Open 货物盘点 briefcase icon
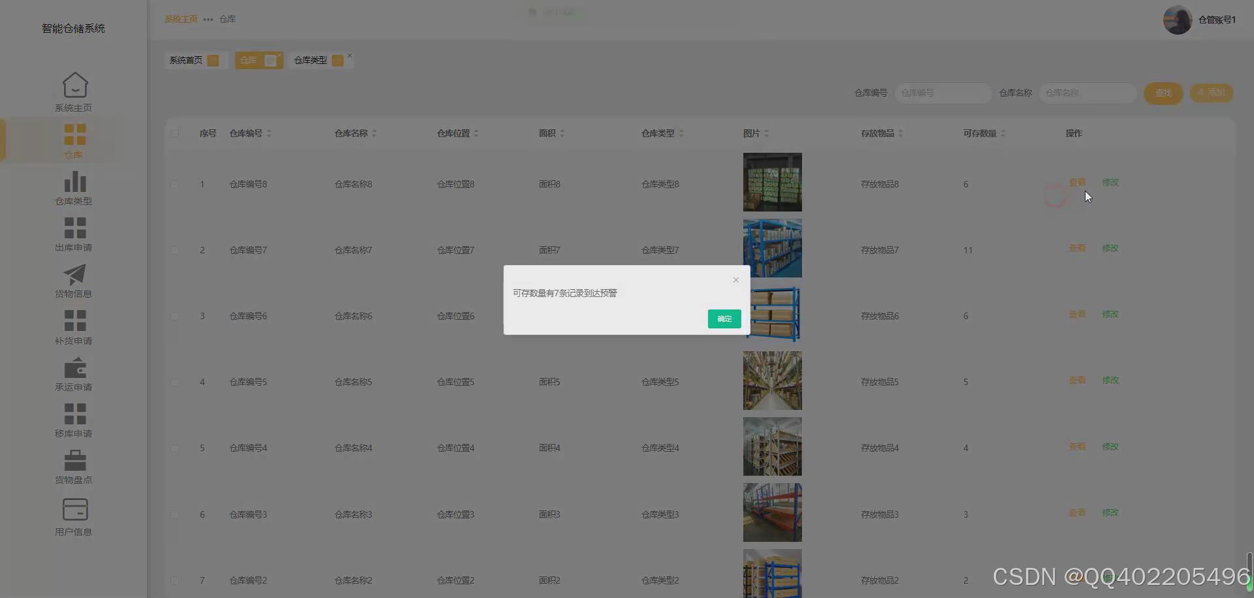Screen dimensions: 1254x598 pyautogui.click(x=74, y=460)
